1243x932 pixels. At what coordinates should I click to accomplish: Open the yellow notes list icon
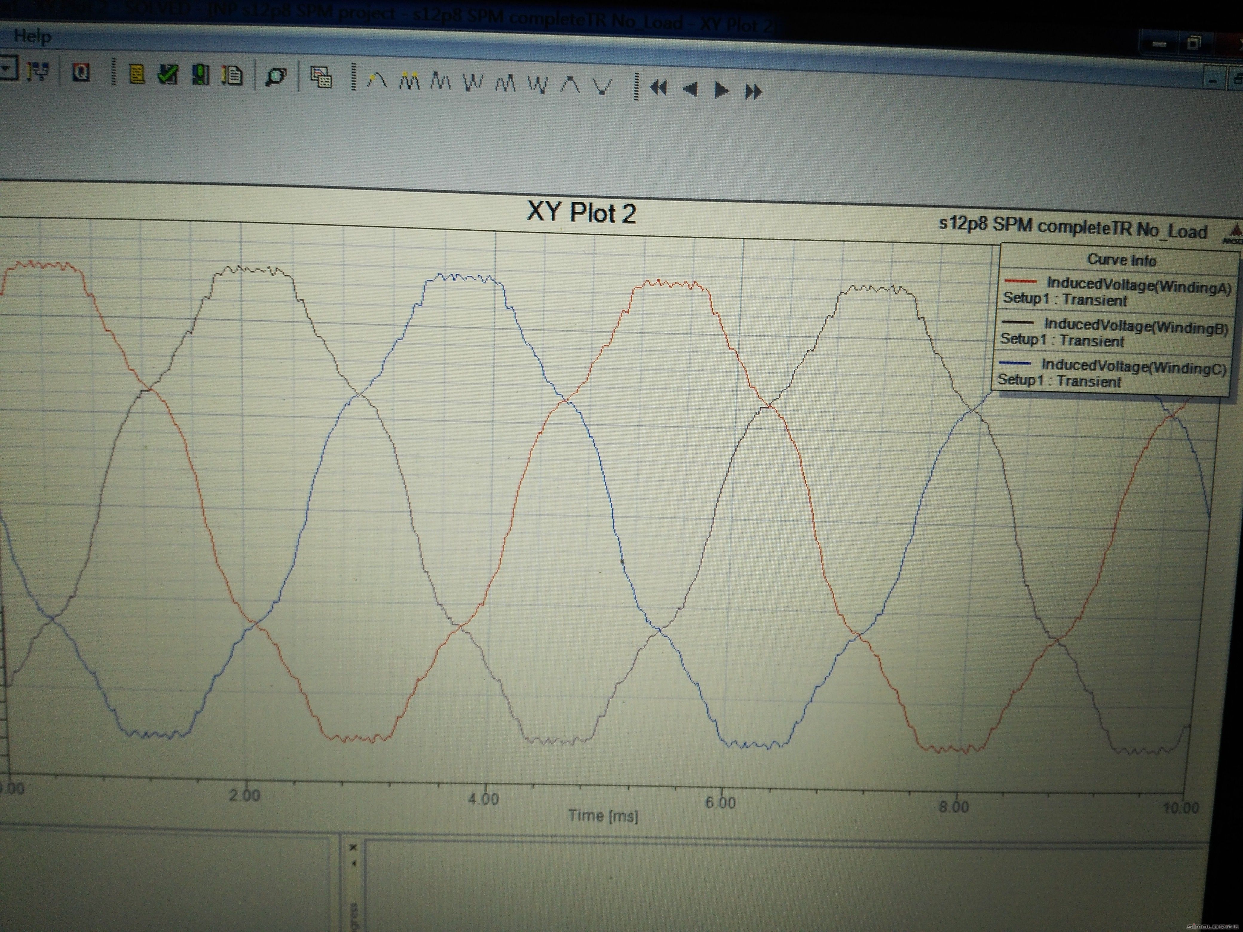tap(137, 73)
